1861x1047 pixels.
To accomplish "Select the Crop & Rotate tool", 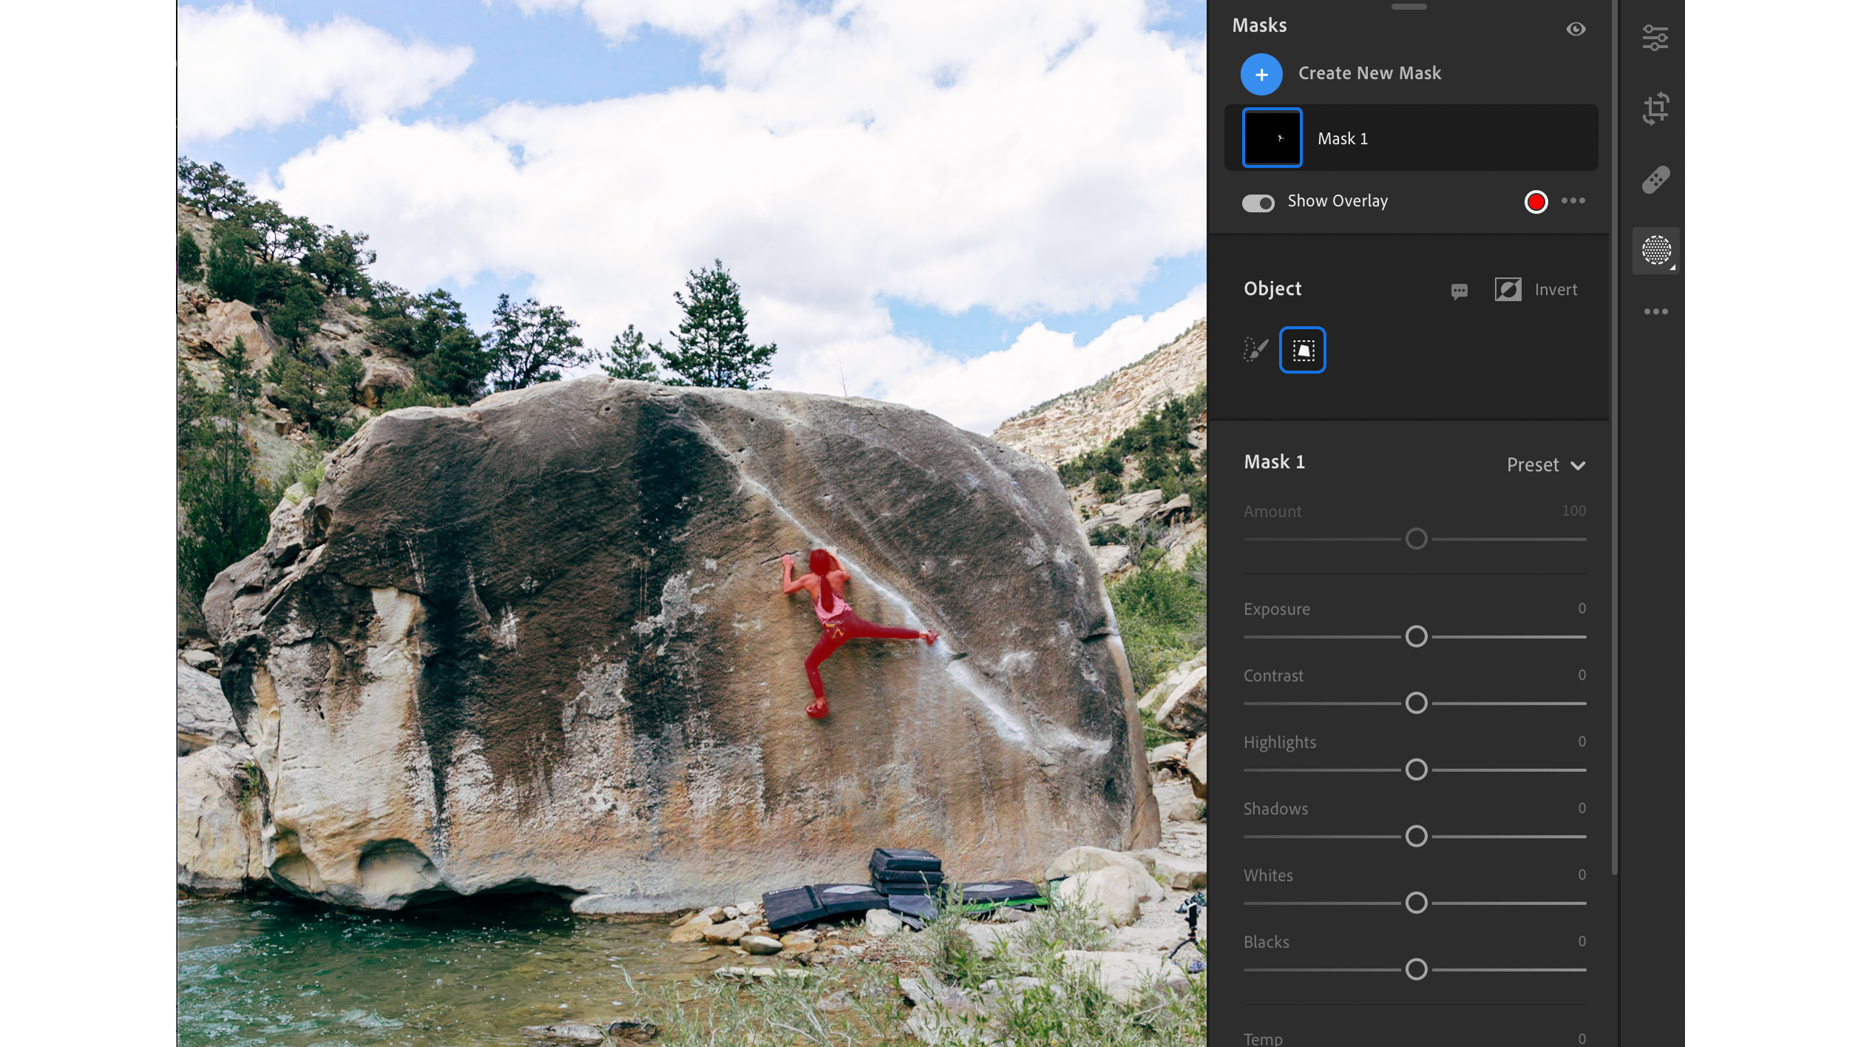I will 1656,108.
